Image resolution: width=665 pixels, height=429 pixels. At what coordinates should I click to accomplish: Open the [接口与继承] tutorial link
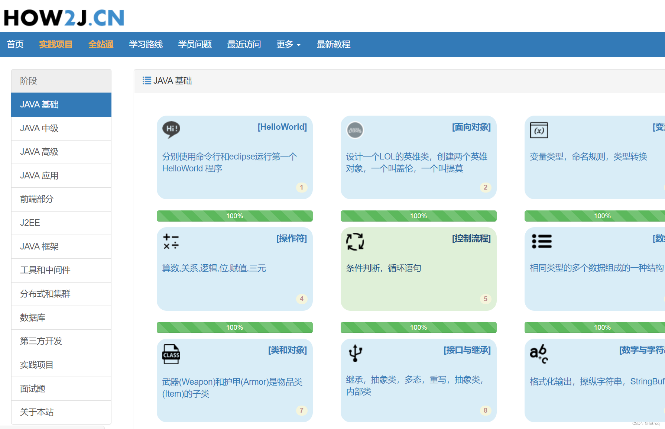click(467, 350)
